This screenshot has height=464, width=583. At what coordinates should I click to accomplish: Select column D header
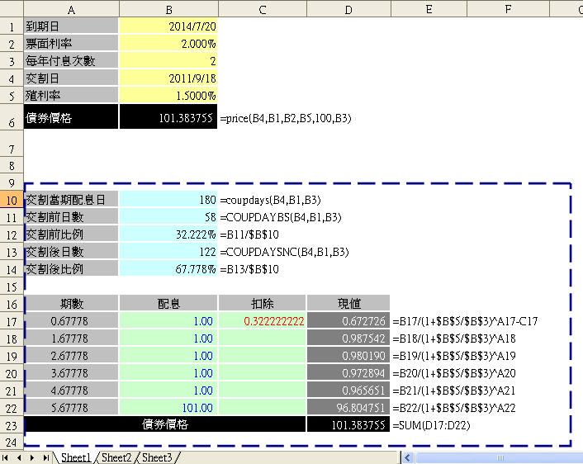[348, 9]
